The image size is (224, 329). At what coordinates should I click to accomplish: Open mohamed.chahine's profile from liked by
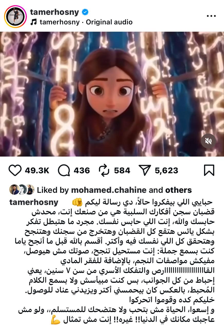tap(109, 190)
